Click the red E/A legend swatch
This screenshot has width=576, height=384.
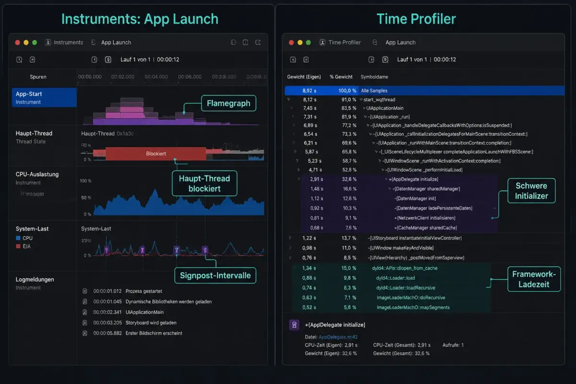(x=18, y=246)
